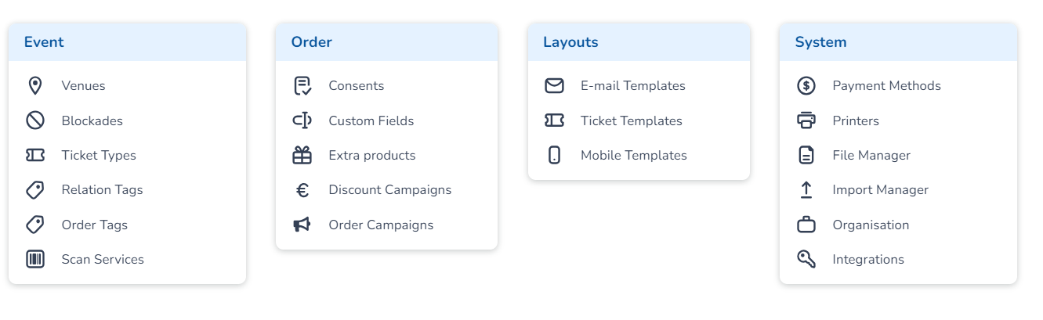
Task: Click the Extra products gift icon
Action: point(302,156)
